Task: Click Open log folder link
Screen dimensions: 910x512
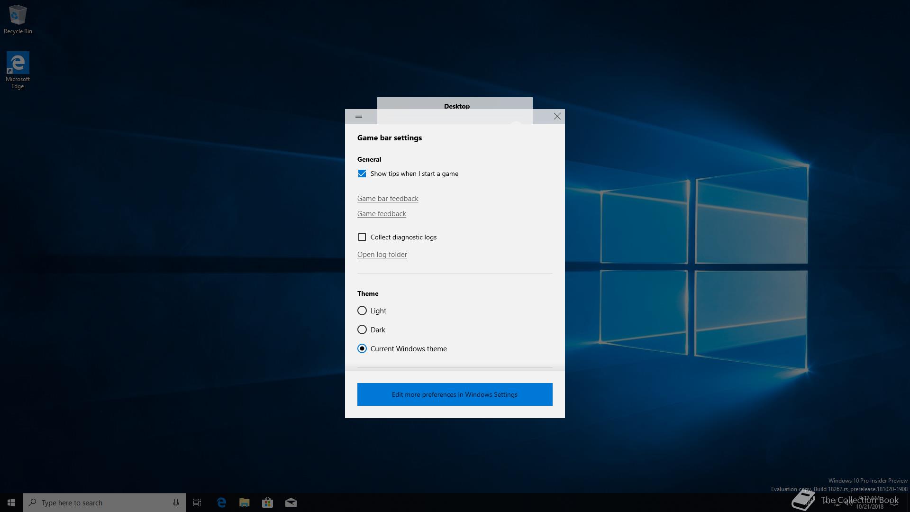Action: (382, 255)
